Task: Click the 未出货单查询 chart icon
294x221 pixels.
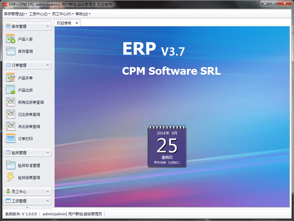Action: [10, 126]
